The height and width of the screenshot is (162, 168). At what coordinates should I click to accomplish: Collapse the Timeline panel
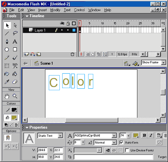(x=27, y=16)
